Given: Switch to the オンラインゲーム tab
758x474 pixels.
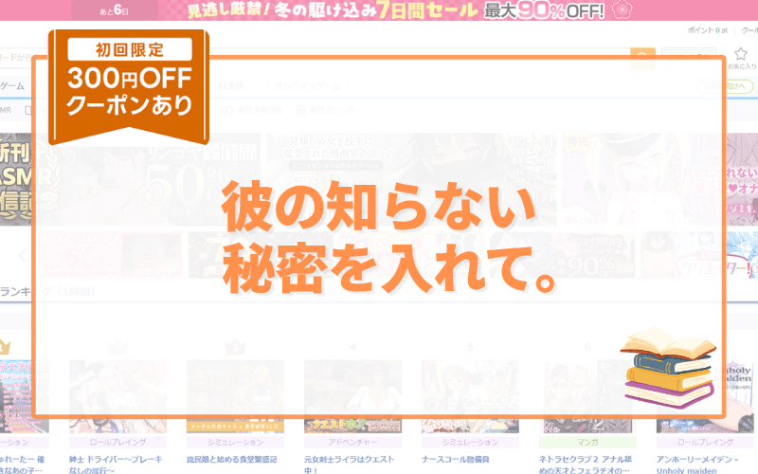Looking at the screenshot, I should [x=309, y=86].
